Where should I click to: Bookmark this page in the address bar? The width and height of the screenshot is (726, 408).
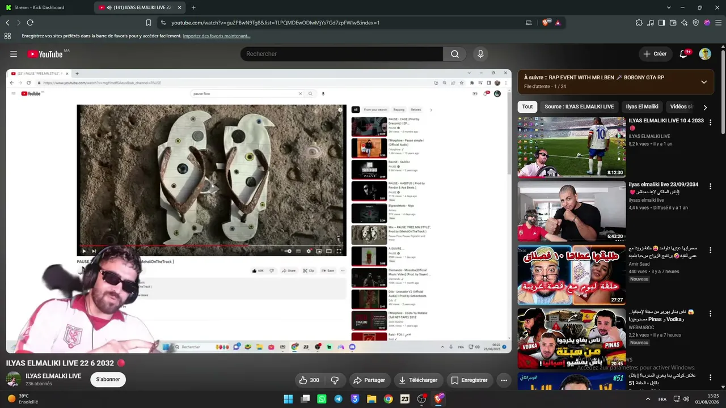pyautogui.click(x=149, y=23)
